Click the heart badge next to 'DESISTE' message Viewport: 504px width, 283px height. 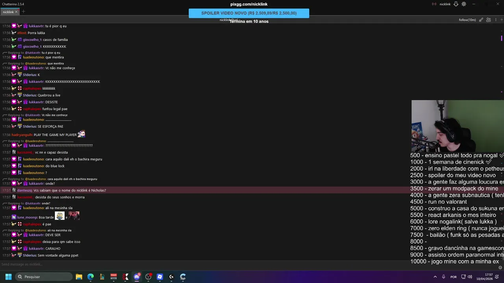coord(14,102)
